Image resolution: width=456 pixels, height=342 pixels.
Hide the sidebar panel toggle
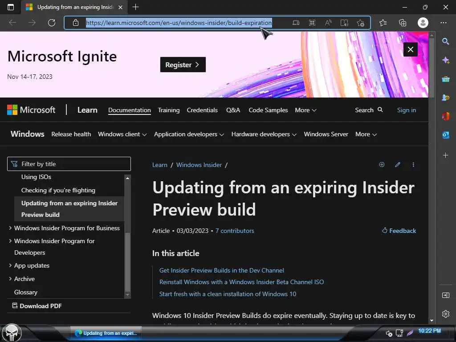click(445, 295)
